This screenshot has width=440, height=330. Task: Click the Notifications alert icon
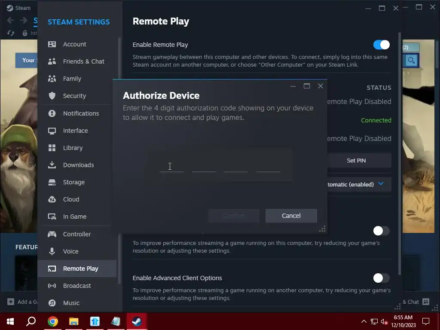coord(52,113)
